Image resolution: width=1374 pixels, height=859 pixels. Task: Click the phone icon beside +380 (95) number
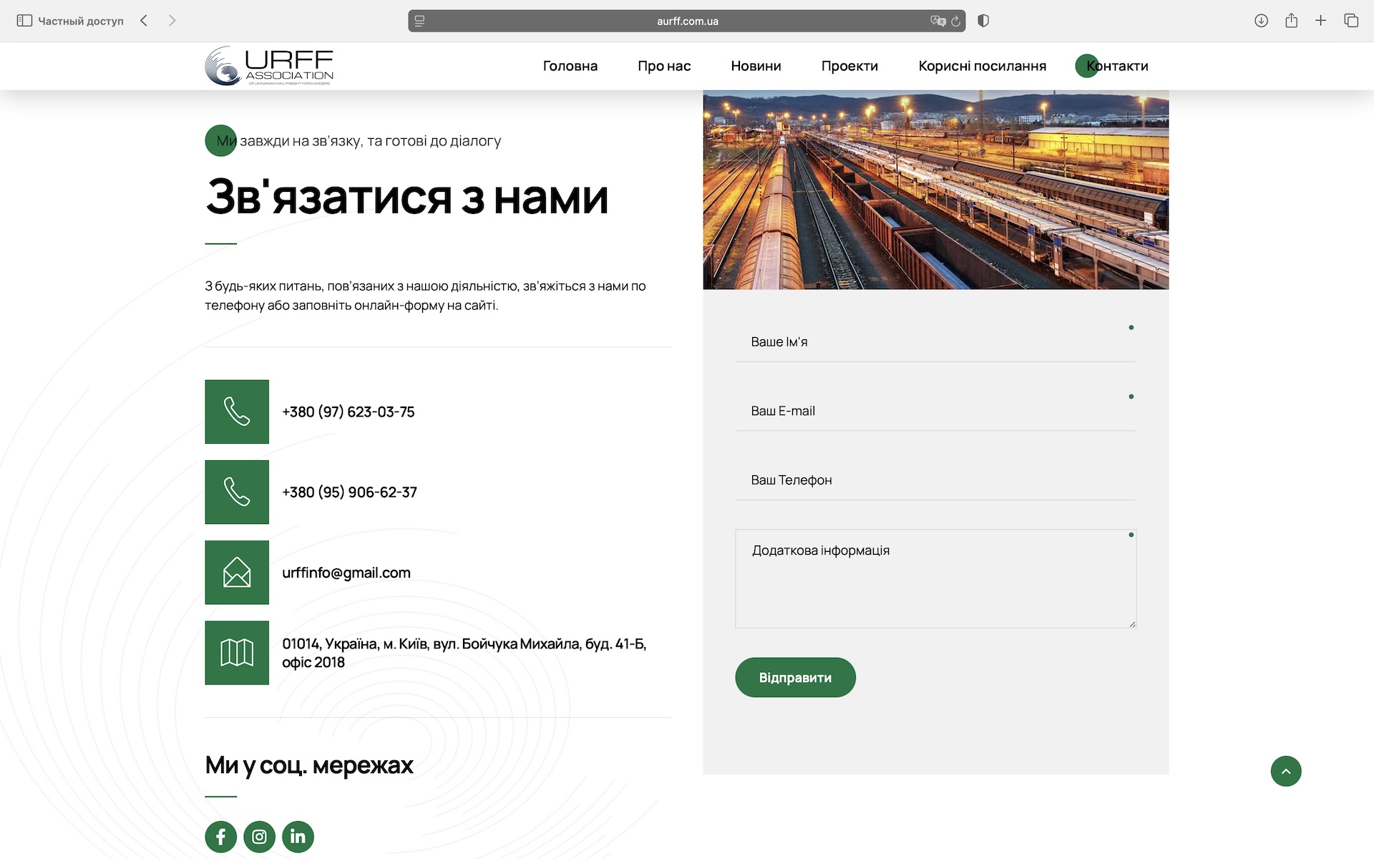(237, 492)
